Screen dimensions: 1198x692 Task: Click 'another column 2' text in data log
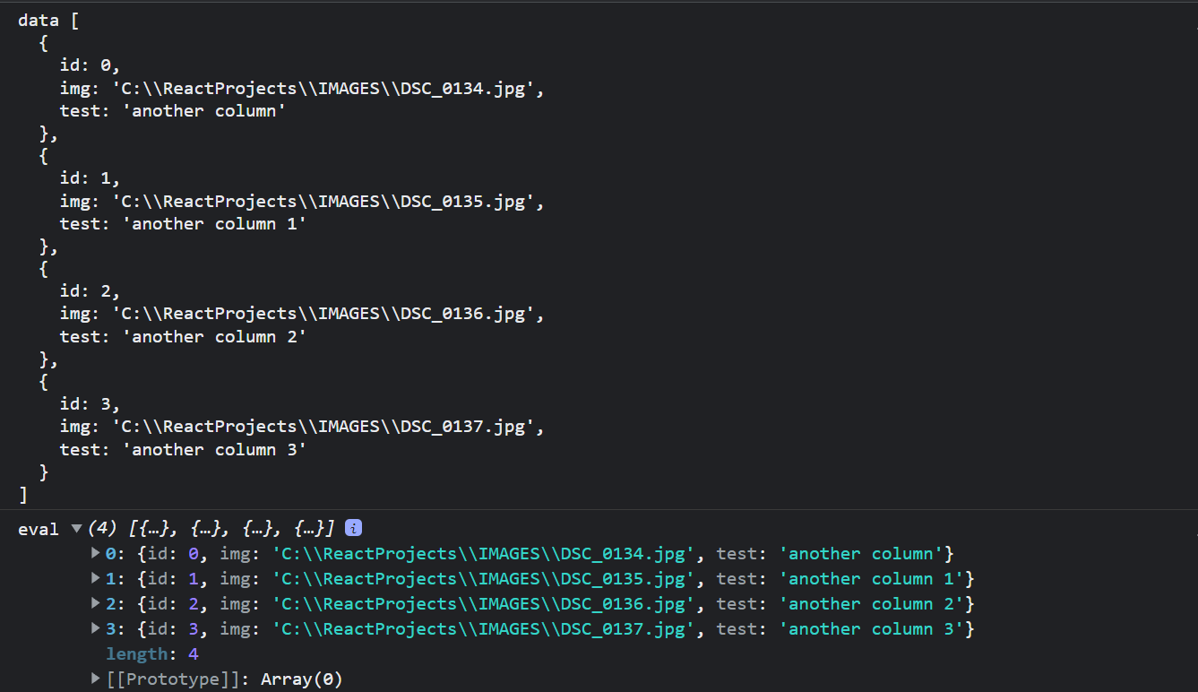click(214, 337)
